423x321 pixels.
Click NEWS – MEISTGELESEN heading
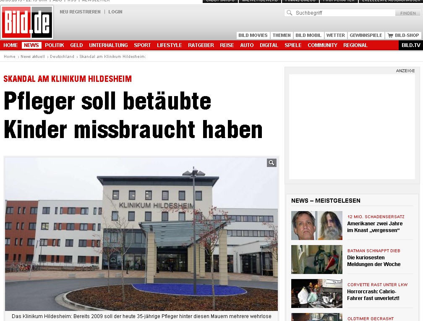point(326,201)
